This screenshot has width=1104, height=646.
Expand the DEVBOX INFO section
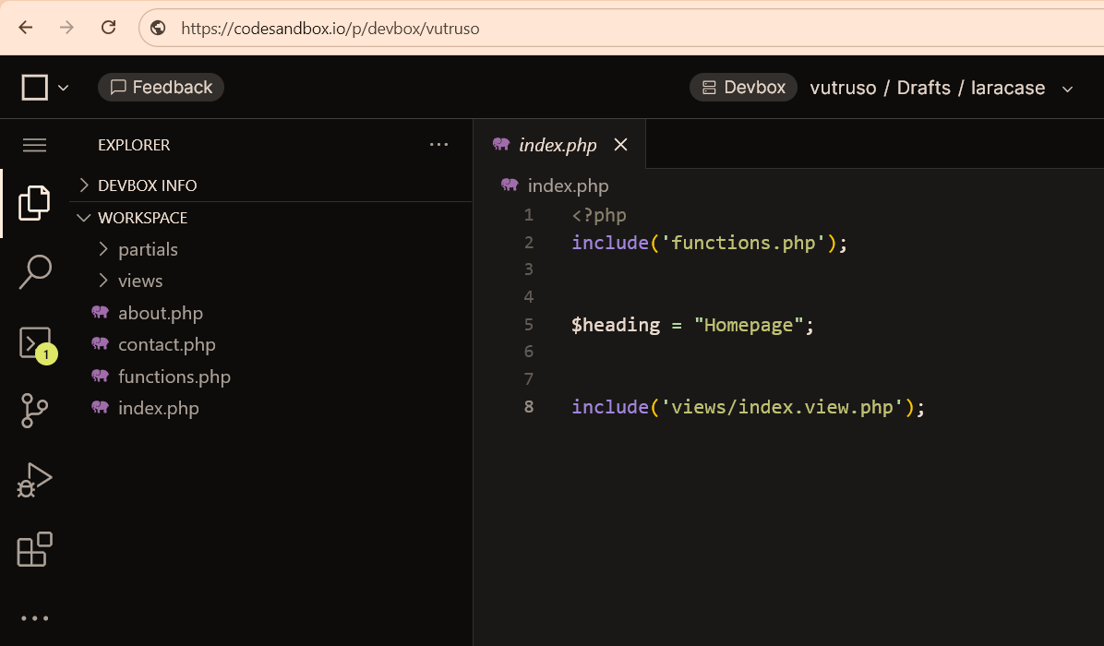coord(148,185)
